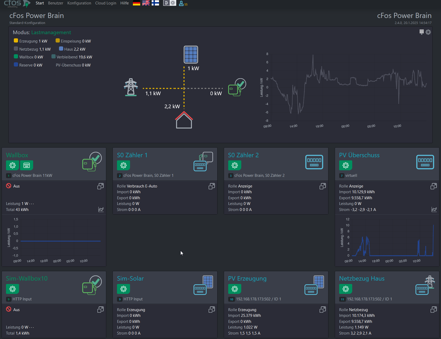The image size is (441, 339).
Task: Open the tile grid view icon
Action: point(422,32)
